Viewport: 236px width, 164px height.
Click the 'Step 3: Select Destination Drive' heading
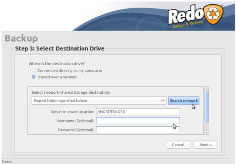[x=60, y=48]
